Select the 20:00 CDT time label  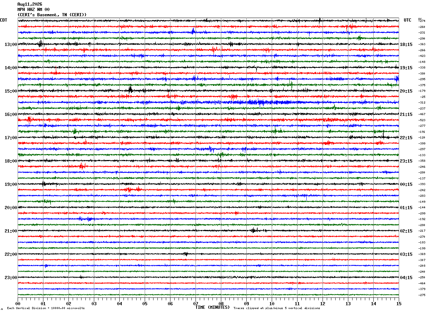point(11,208)
